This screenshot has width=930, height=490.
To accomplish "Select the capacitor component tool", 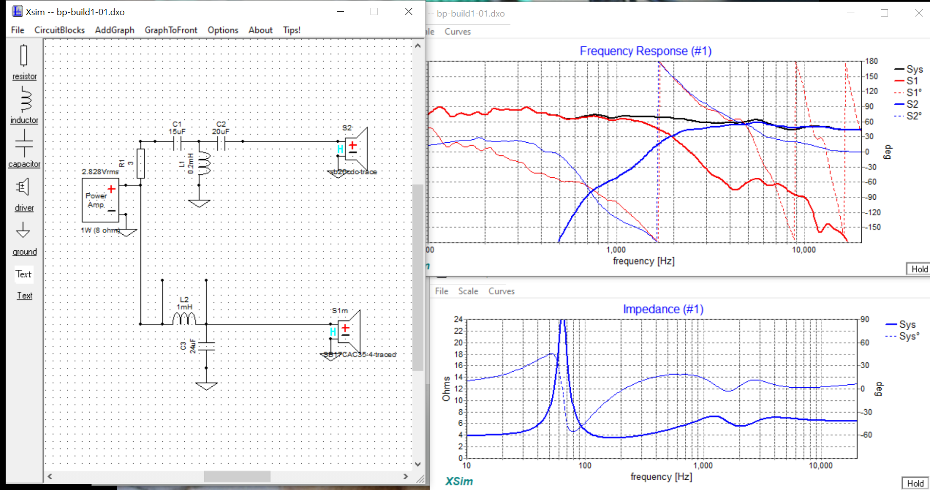I will 24,149.
